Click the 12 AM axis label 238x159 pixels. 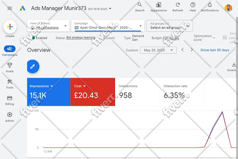(48, 151)
